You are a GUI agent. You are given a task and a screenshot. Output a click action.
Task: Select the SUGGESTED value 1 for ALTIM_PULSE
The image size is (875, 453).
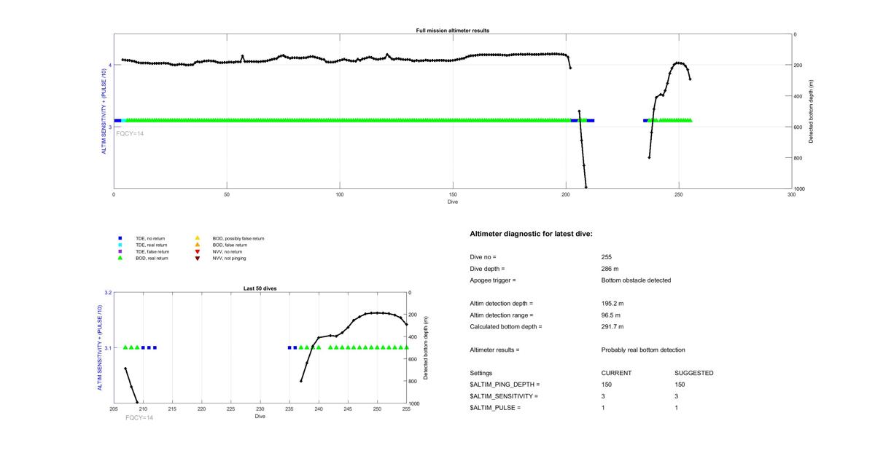pyautogui.click(x=677, y=408)
